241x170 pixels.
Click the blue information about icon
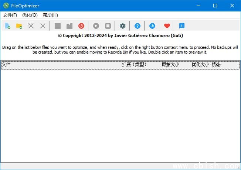(x=181, y=26)
